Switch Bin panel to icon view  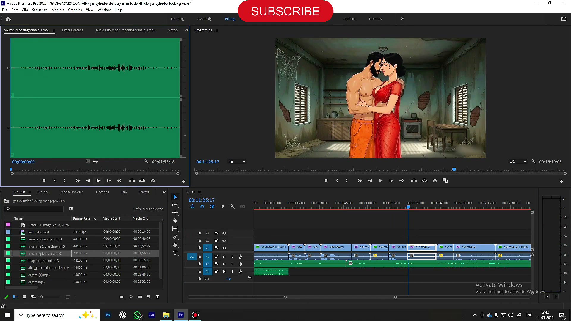(x=24, y=297)
